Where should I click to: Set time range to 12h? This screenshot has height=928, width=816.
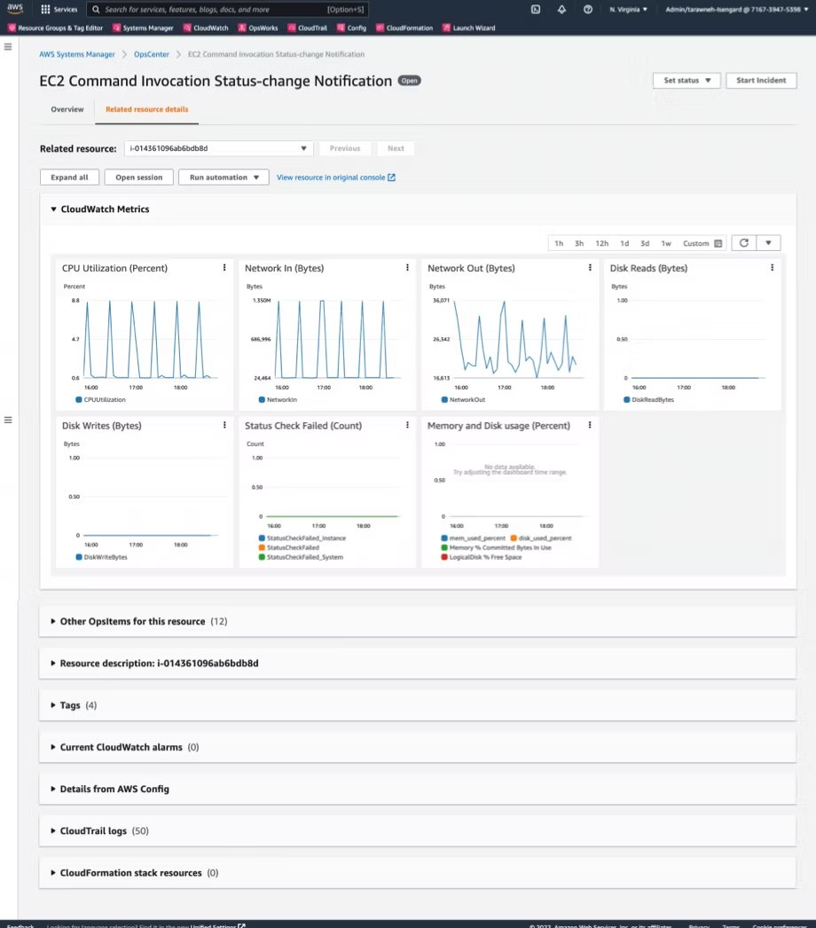(601, 243)
